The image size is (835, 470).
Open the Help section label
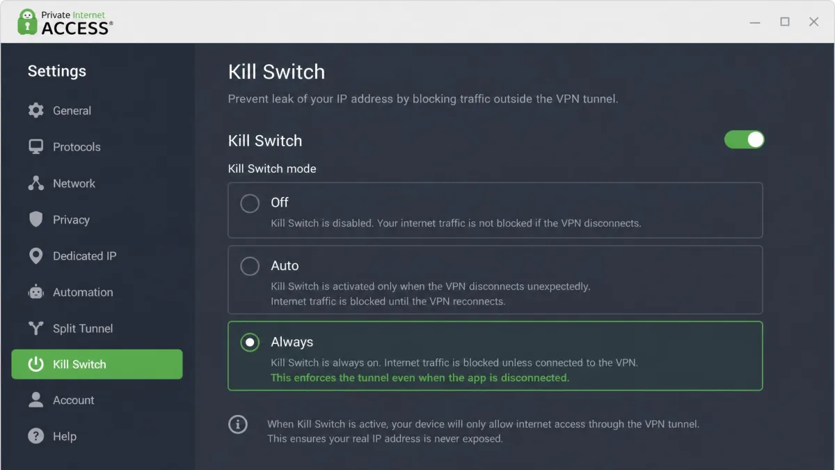point(65,436)
